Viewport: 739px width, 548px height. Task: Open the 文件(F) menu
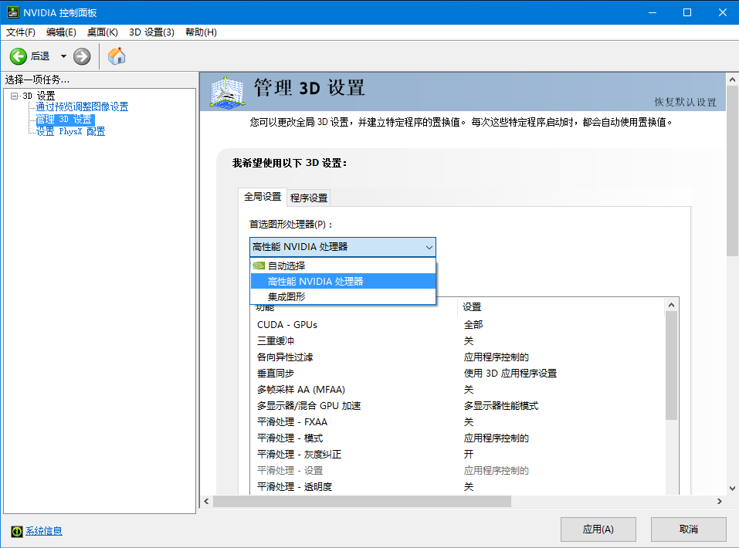[20, 32]
